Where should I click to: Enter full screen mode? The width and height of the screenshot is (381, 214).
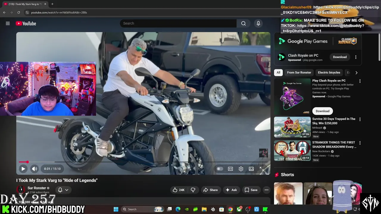tap(262, 169)
